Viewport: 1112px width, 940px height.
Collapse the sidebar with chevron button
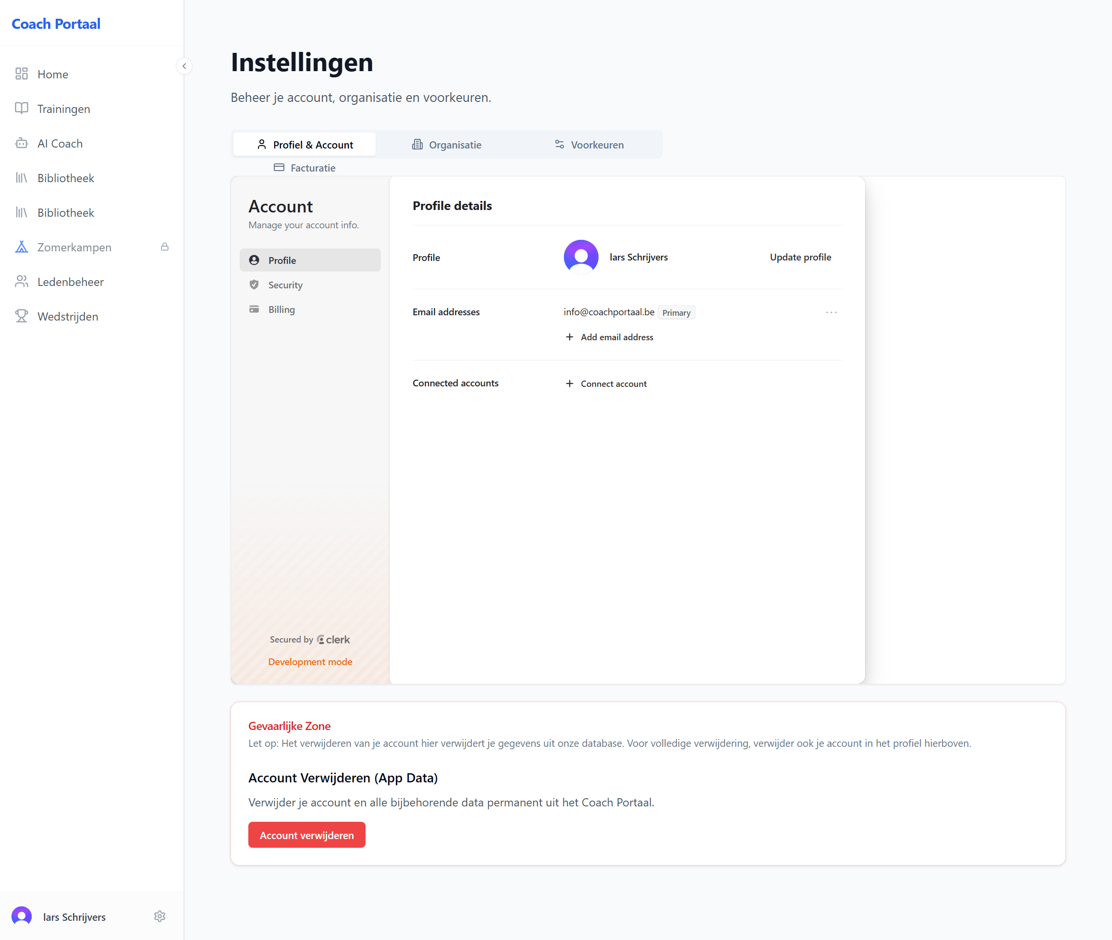pos(184,66)
